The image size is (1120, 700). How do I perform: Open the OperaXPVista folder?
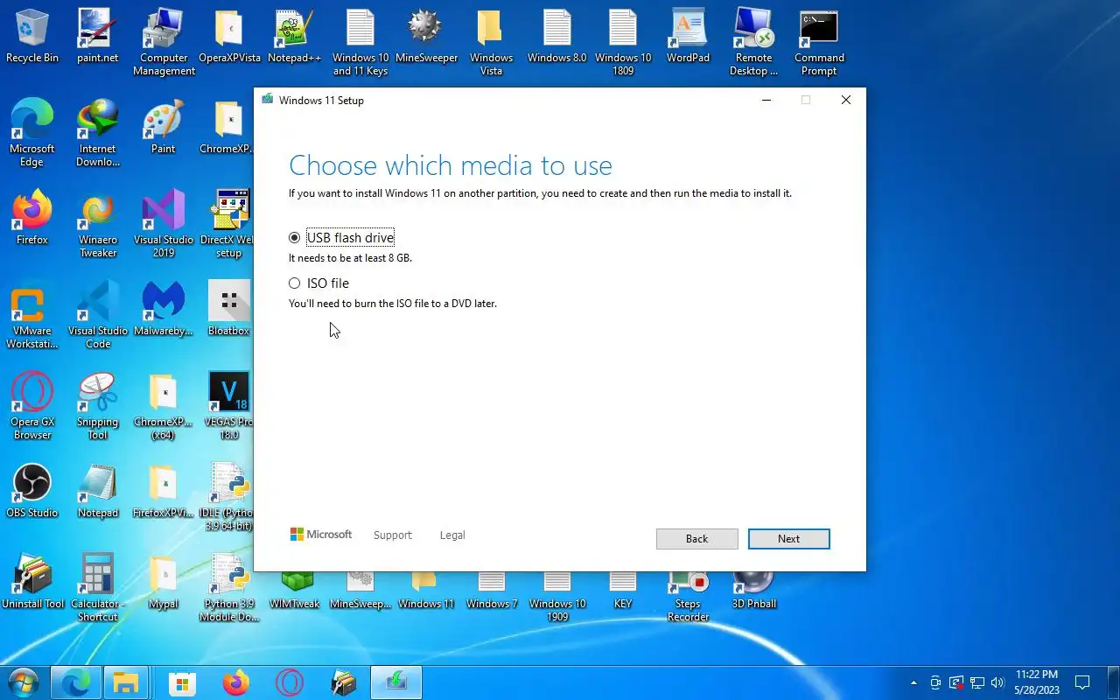click(229, 37)
